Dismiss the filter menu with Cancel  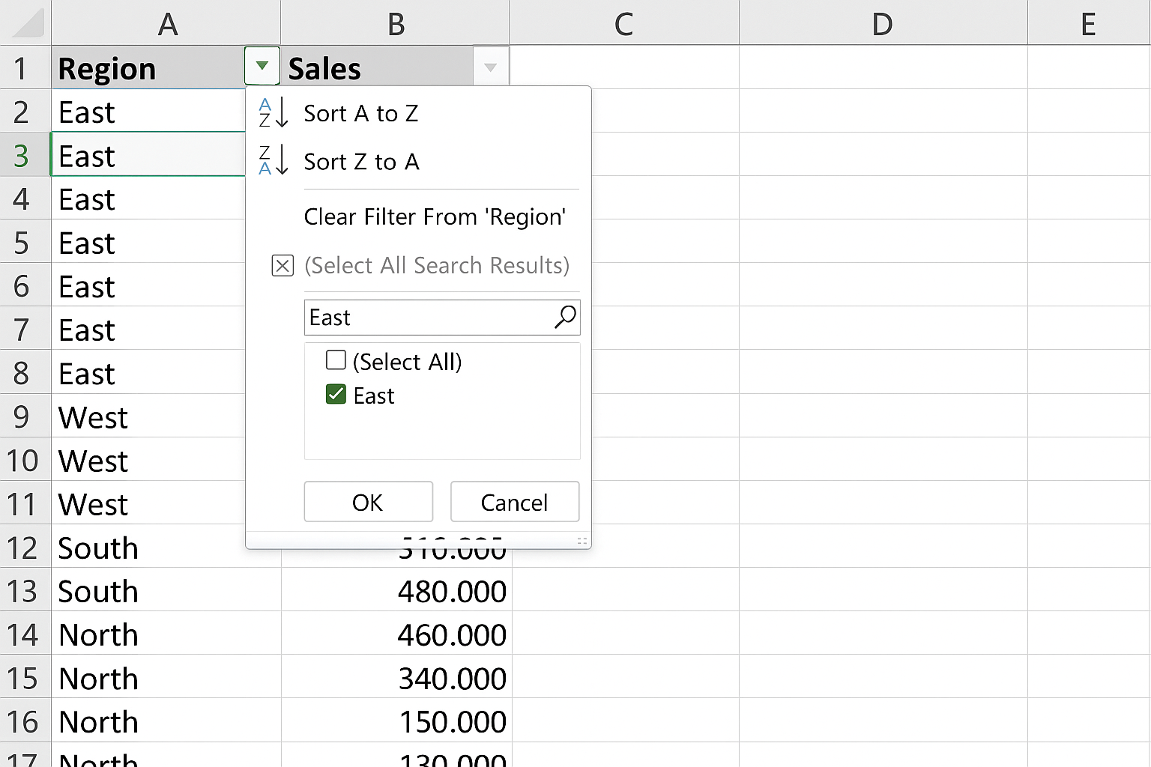(x=514, y=502)
